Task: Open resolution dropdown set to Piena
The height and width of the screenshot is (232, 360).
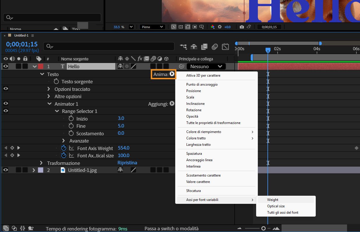Action: (152, 27)
